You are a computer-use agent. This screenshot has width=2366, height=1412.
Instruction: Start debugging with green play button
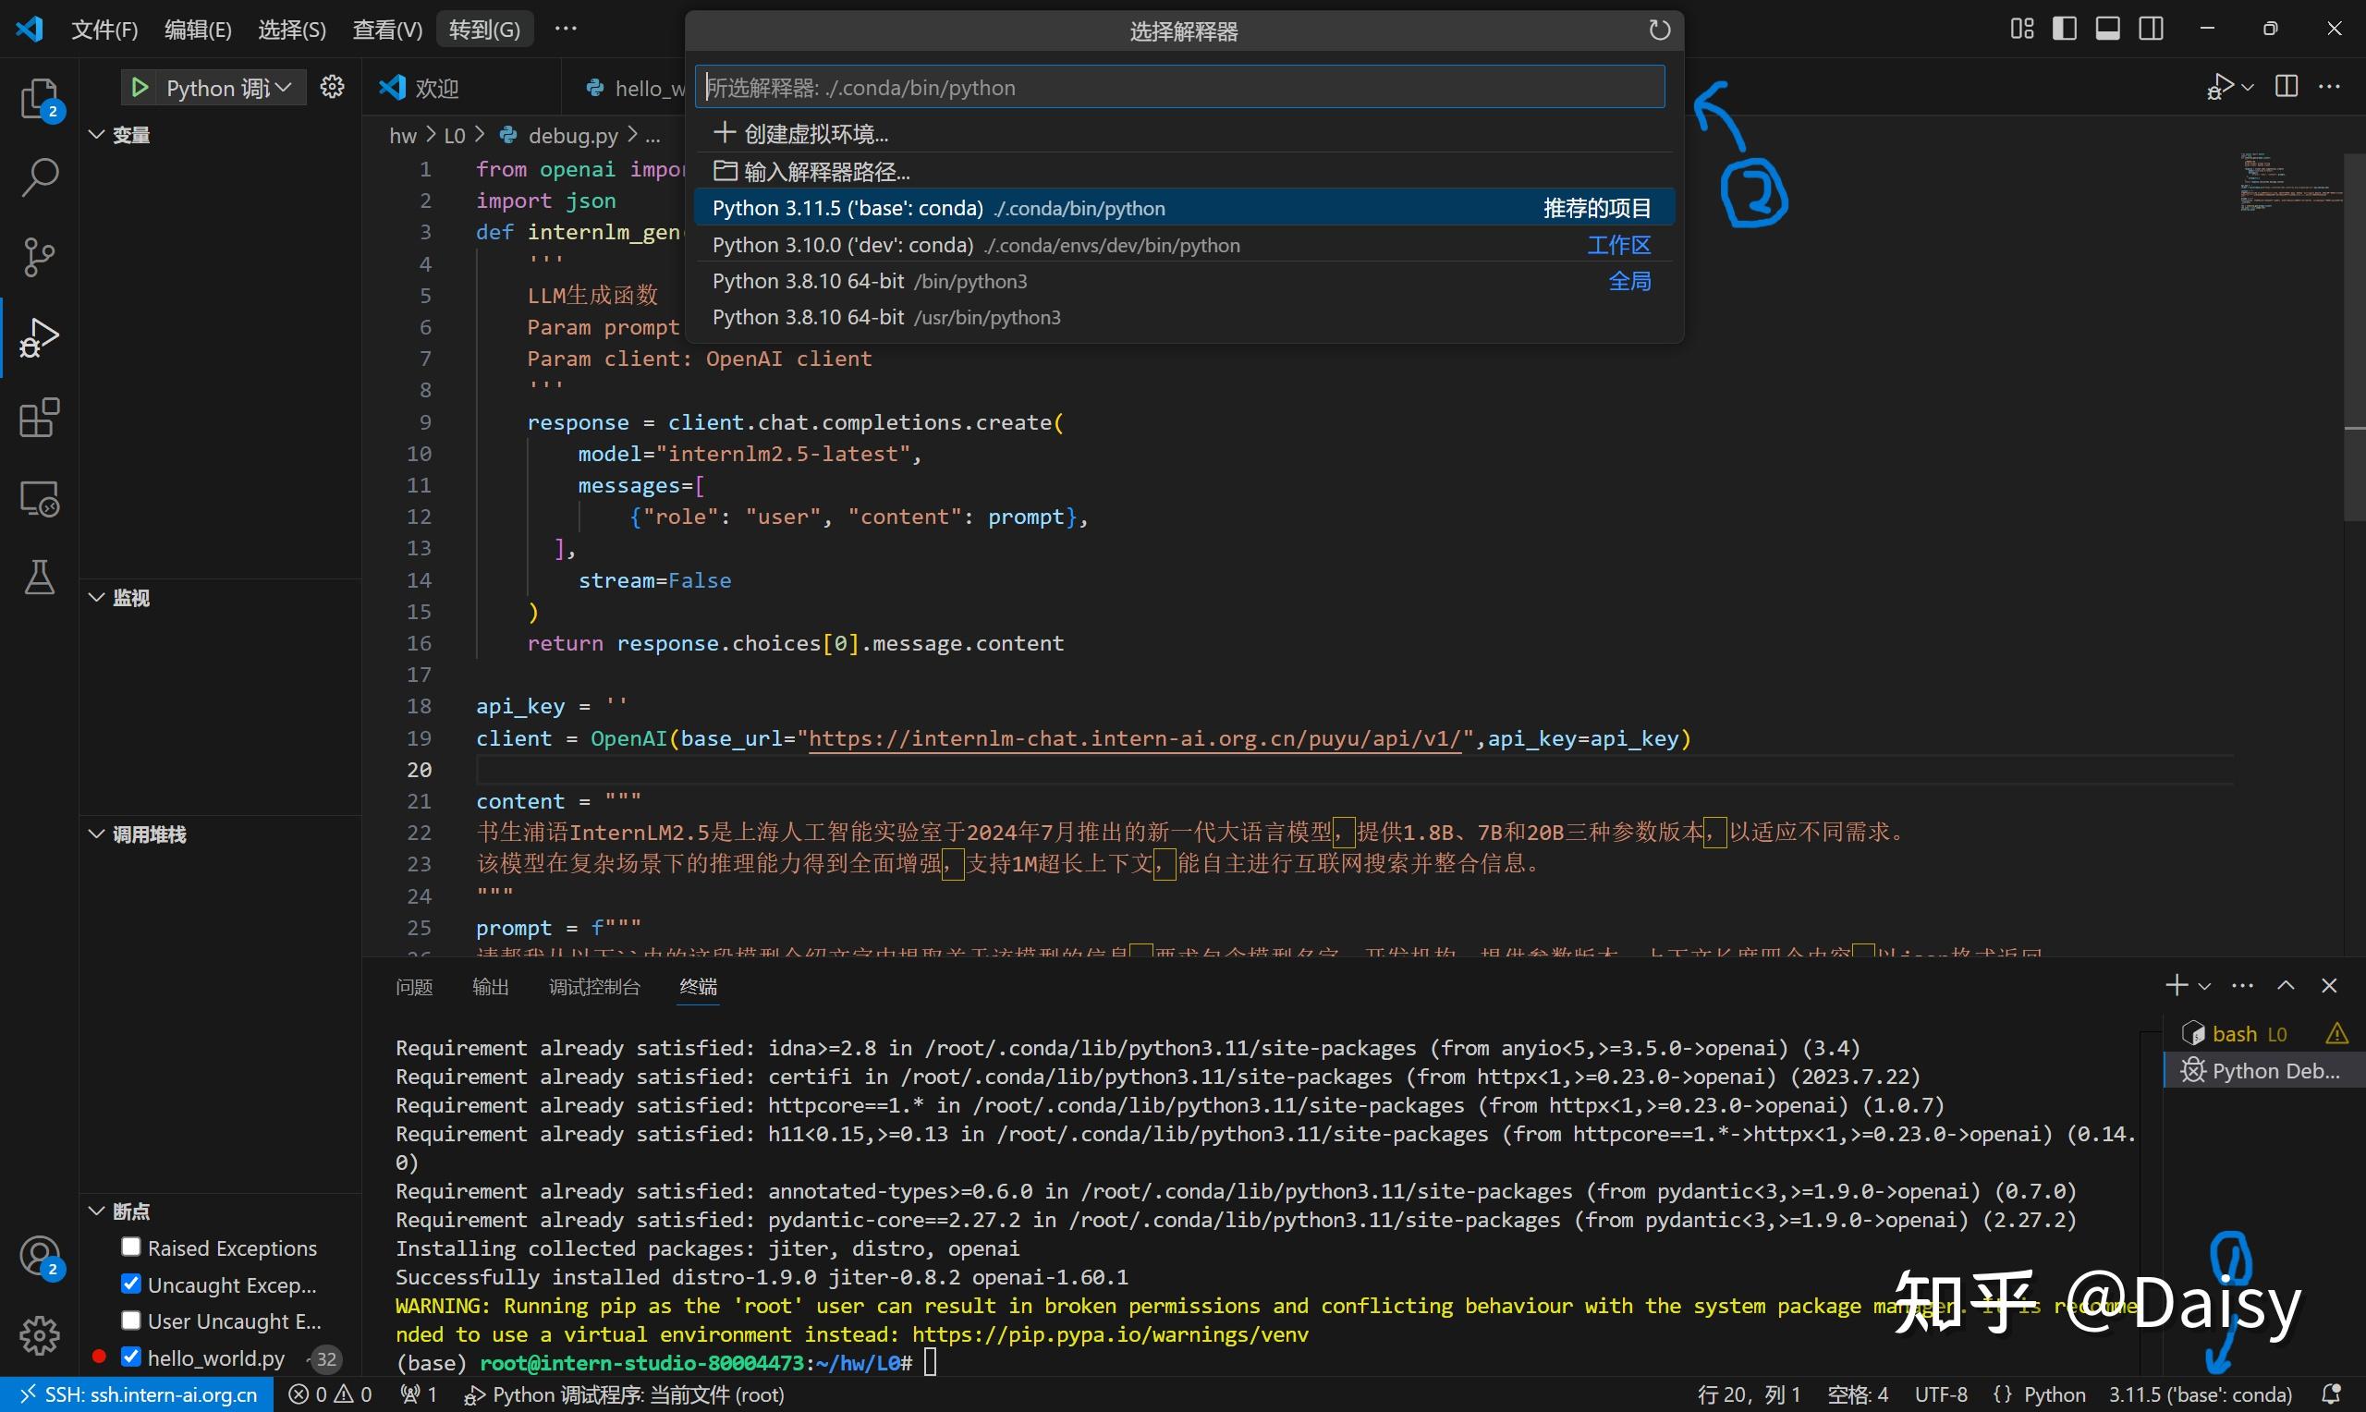(x=140, y=88)
